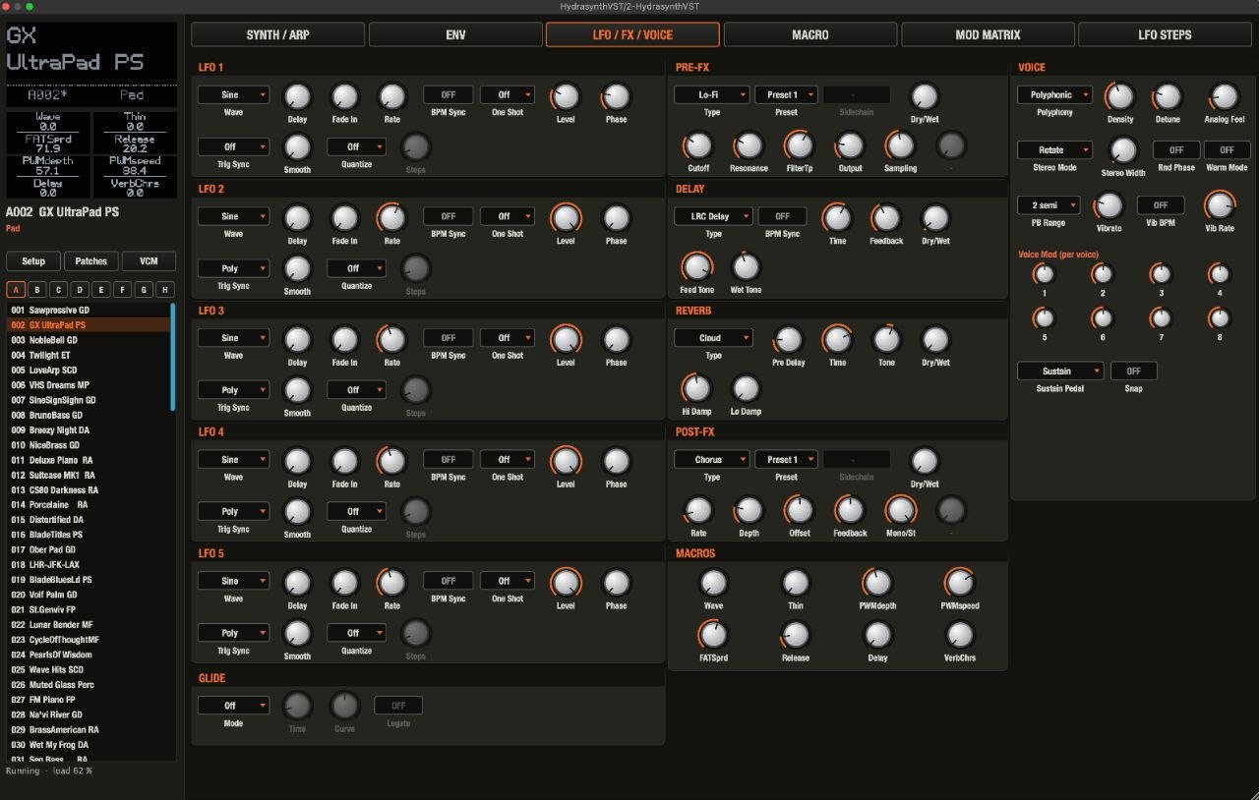The width and height of the screenshot is (1259, 800).
Task: Click the Vib Rate knob
Action: tap(1219, 205)
